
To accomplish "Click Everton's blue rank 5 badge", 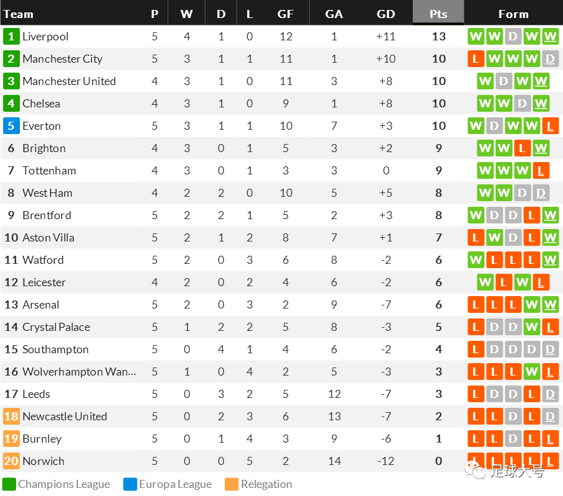I will click(x=11, y=125).
